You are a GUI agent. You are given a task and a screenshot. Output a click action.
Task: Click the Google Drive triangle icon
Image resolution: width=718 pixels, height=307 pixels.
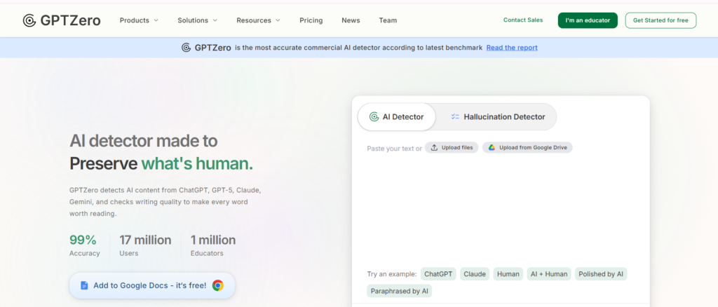pos(492,148)
